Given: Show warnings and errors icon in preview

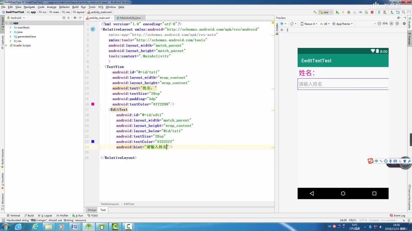Looking at the screenshot, I should point(404,23).
